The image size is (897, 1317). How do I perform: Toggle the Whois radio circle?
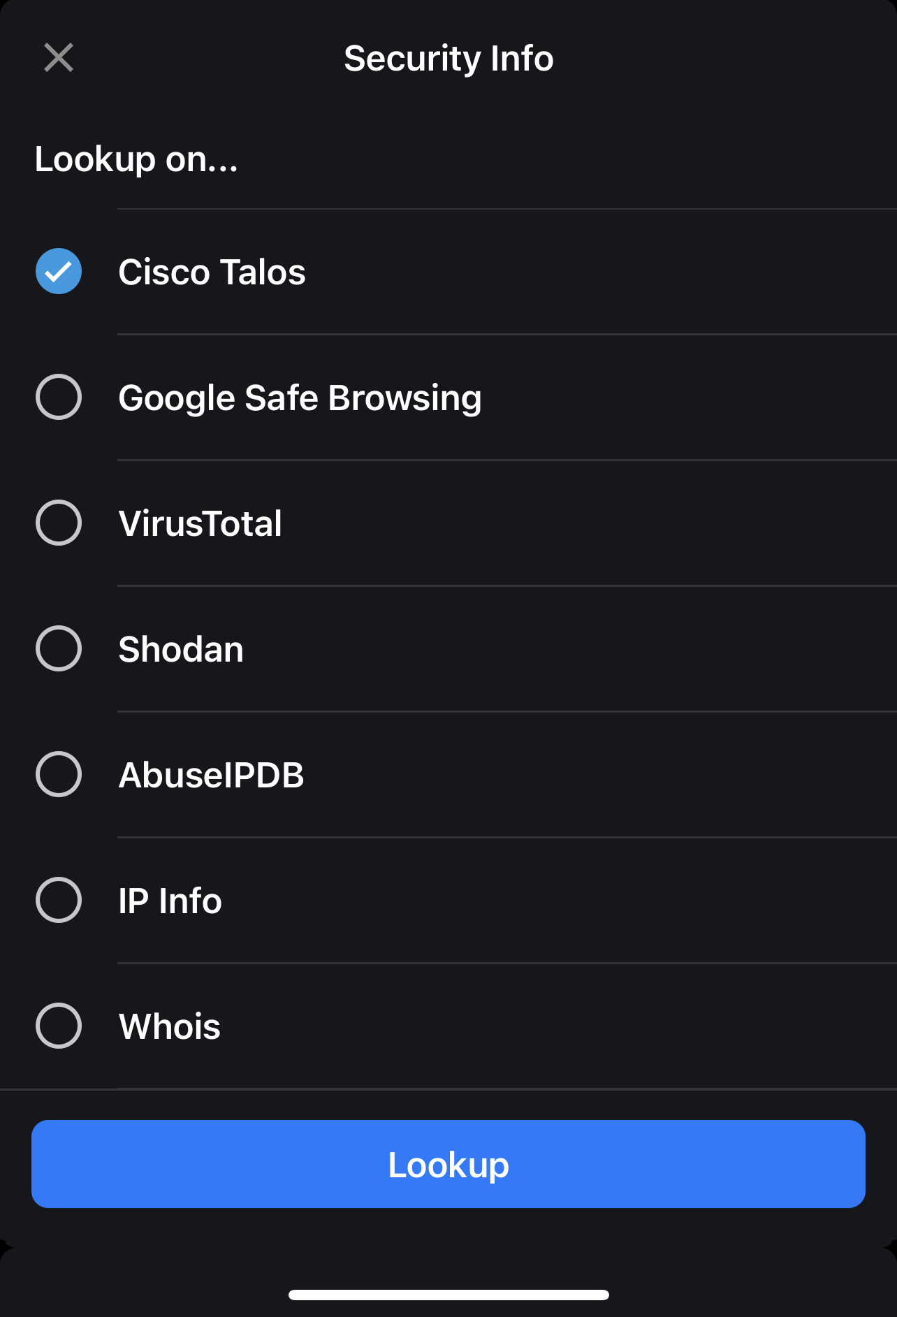pos(59,1026)
